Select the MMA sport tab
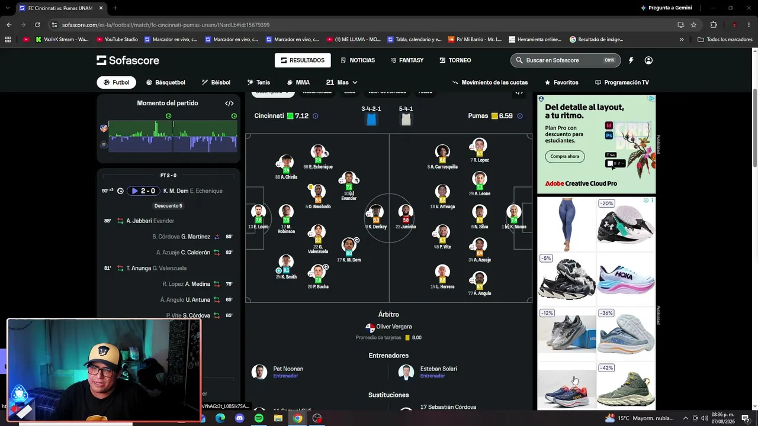Screen dimensions: 758x426 [x=298, y=82]
